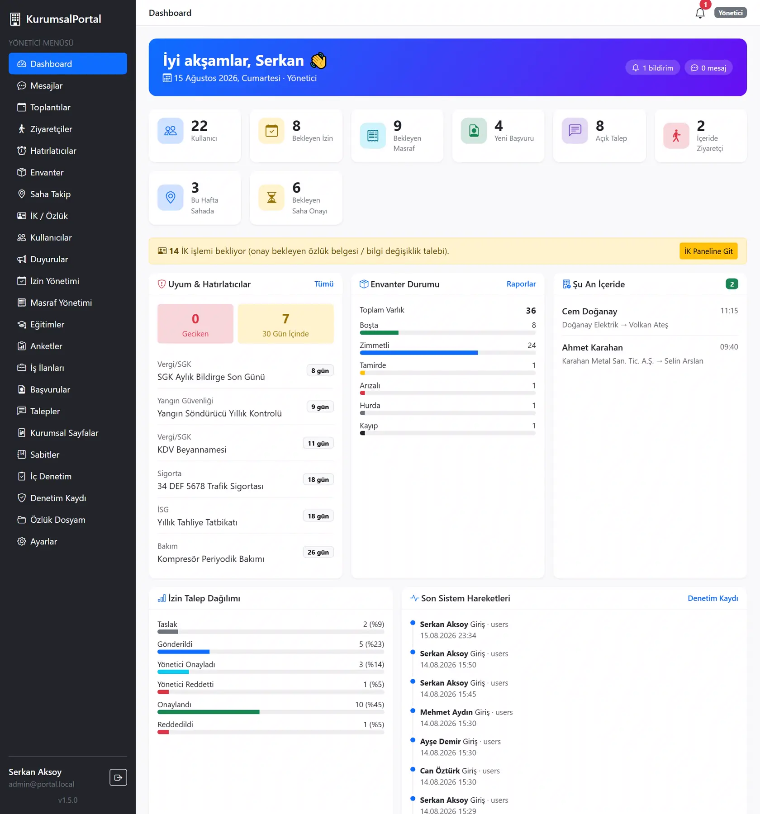Click 'Kompresör Periyodik Bakımı' reminder

[x=246, y=553]
